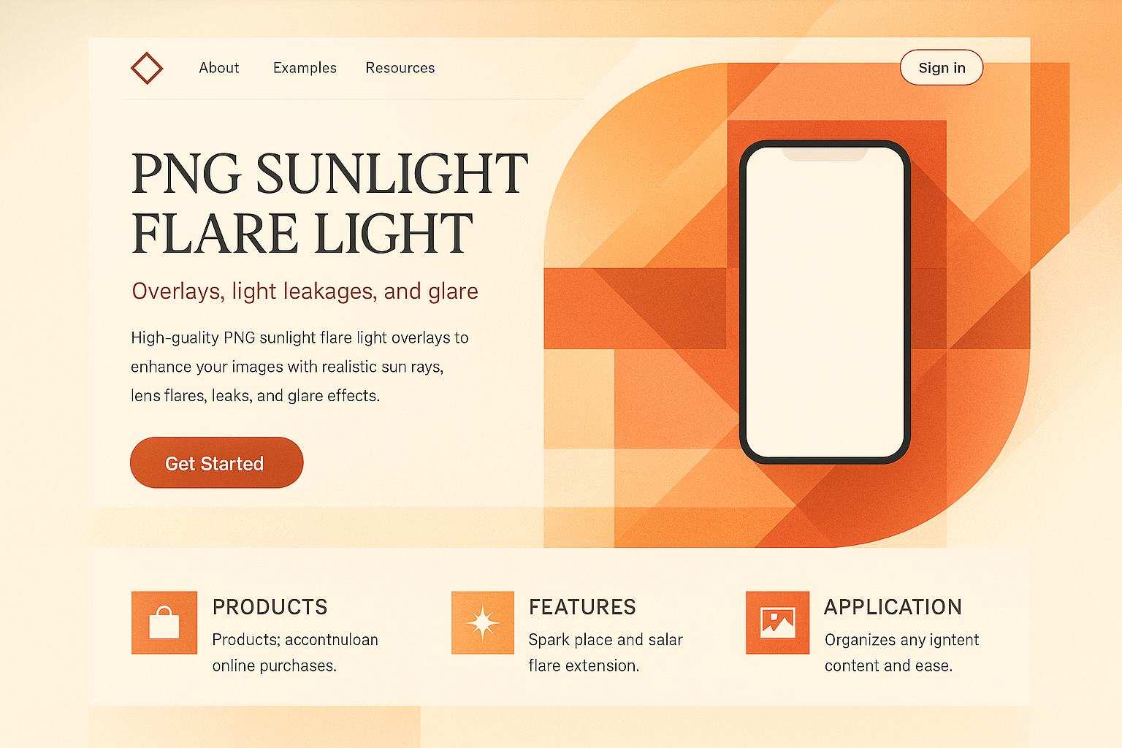The height and width of the screenshot is (748, 1122).
Task: Click the PNG SUNLIGHT FLARE LIGHT headline
Action: (x=329, y=203)
